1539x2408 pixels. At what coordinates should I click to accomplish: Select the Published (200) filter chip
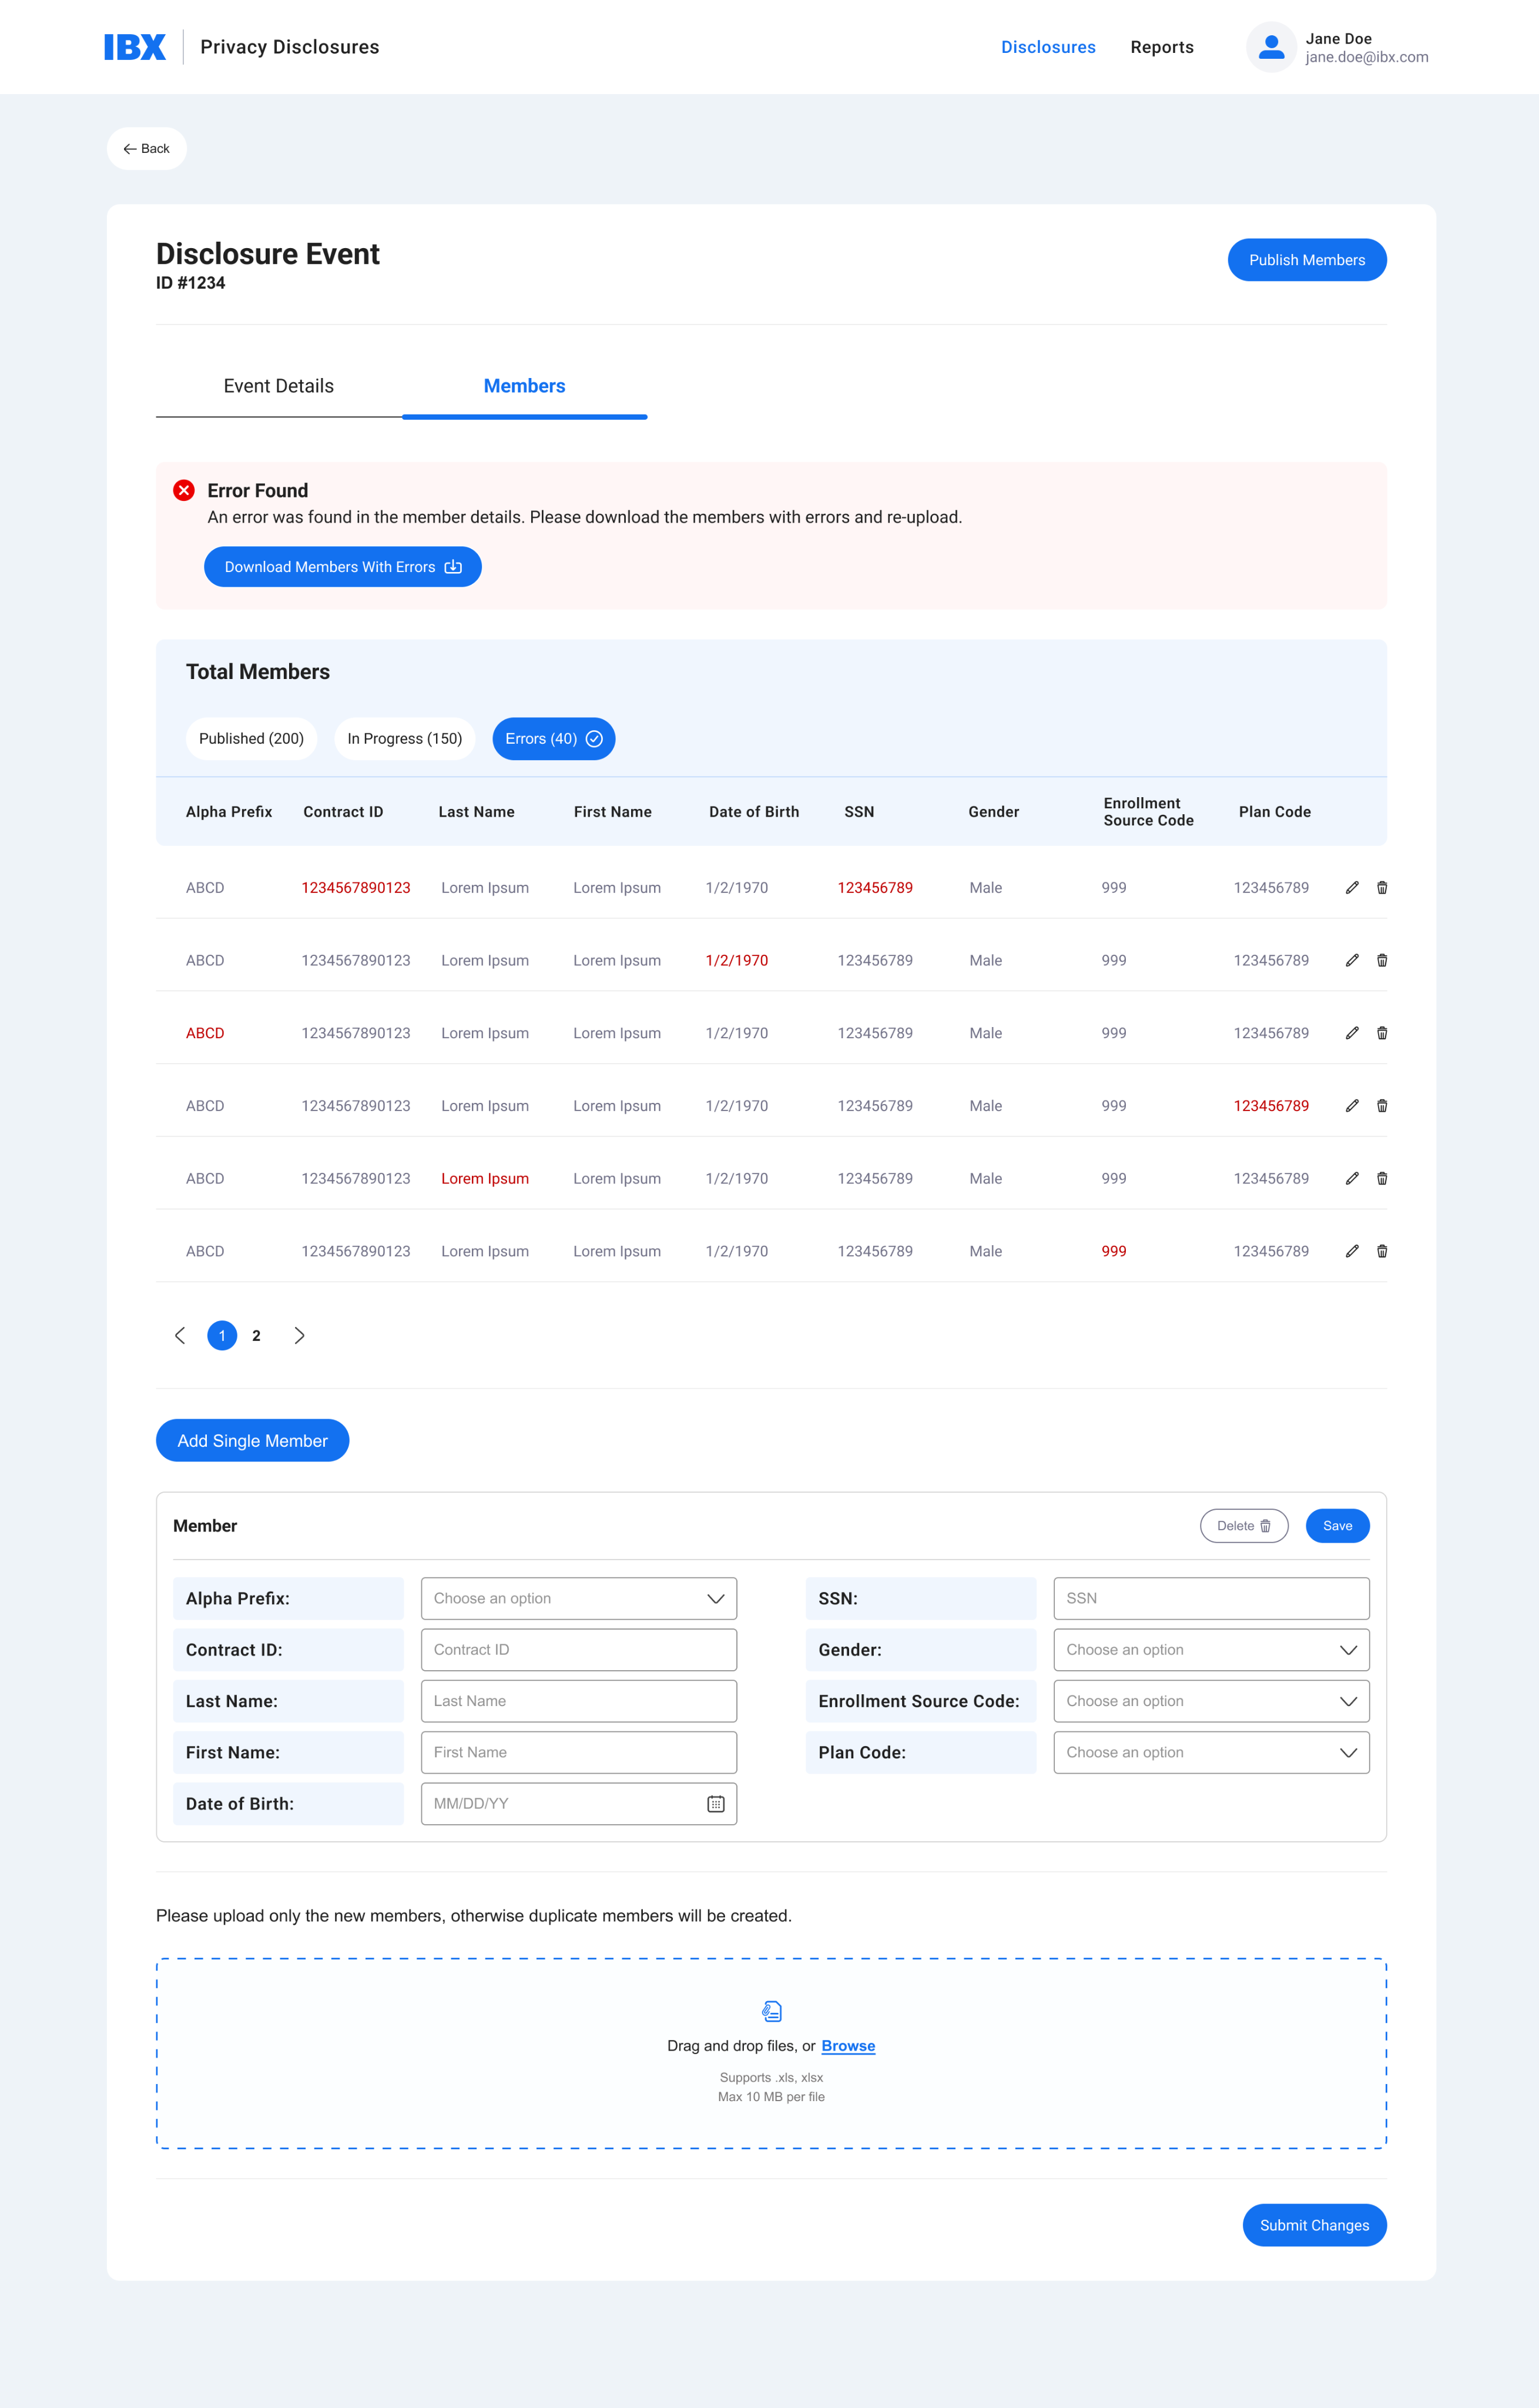point(251,739)
